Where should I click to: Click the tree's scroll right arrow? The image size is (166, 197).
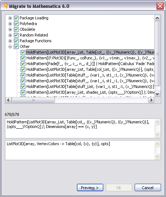(x=151, y=100)
